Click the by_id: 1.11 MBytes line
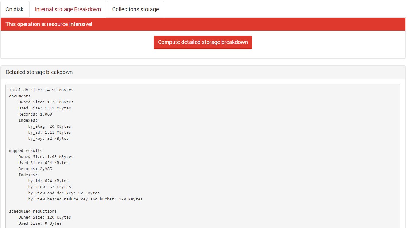This screenshot has height=228, width=407. tap(50, 132)
